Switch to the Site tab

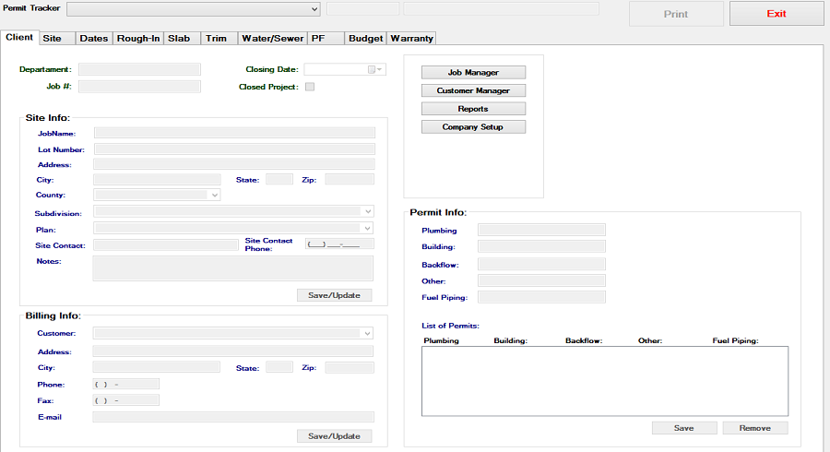(53, 39)
